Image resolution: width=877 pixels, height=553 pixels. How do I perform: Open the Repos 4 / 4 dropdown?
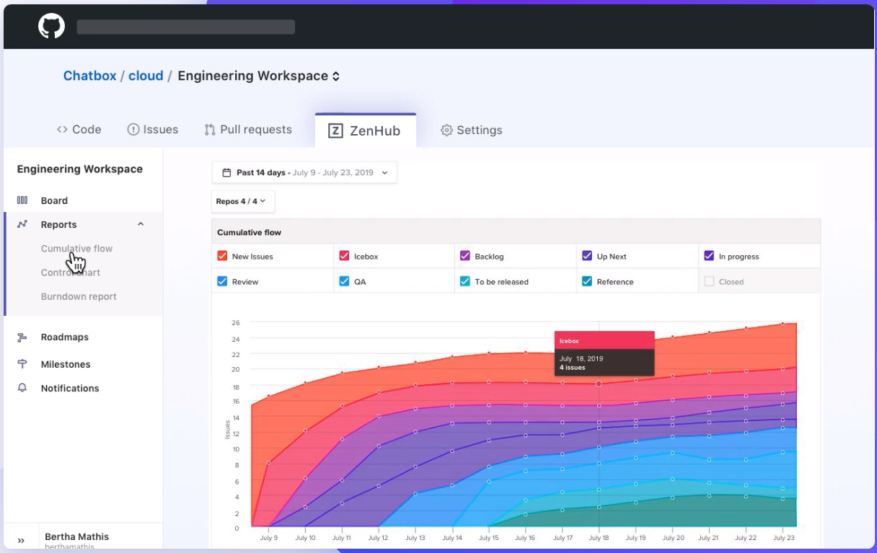[x=243, y=201]
